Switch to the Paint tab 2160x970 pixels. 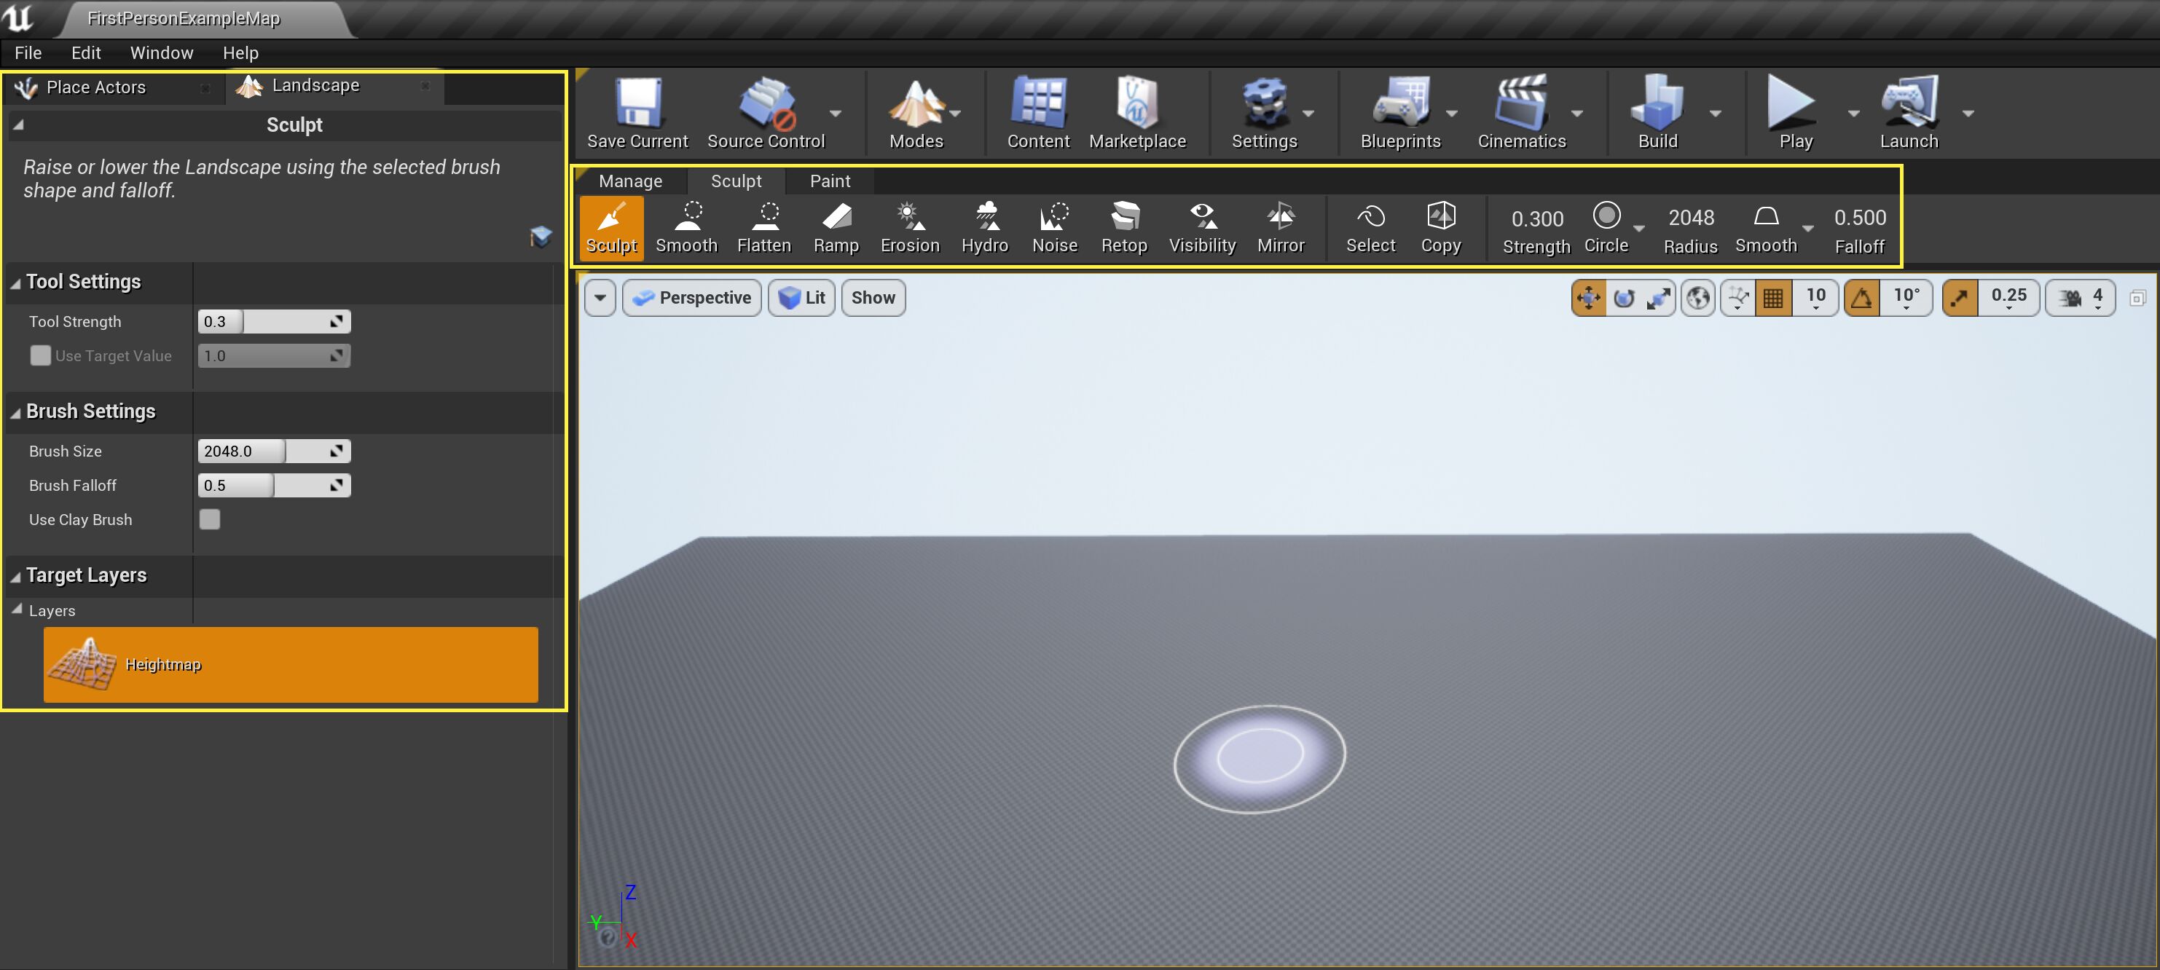[829, 181]
